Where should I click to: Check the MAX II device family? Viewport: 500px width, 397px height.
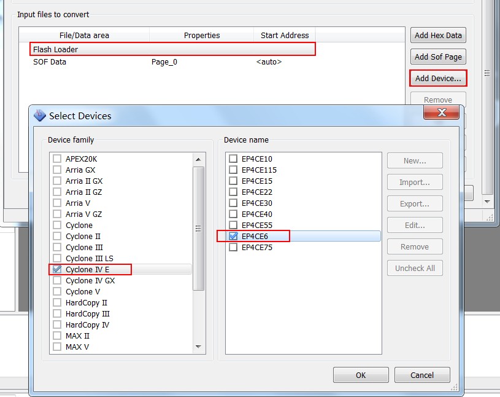pyautogui.click(x=57, y=336)
